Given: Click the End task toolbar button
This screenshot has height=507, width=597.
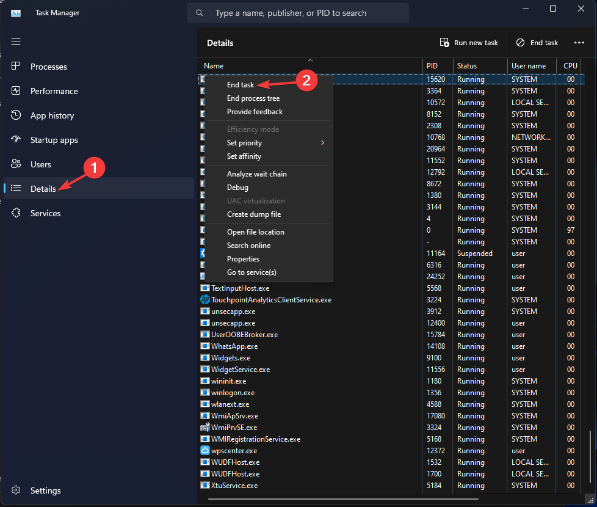Looking at the screenshot, I should [x=537, y=42].
